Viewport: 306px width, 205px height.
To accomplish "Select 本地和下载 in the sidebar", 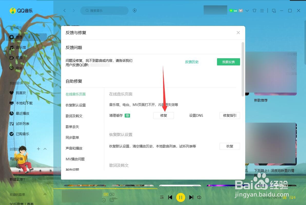I will click(x=12, y=103).
